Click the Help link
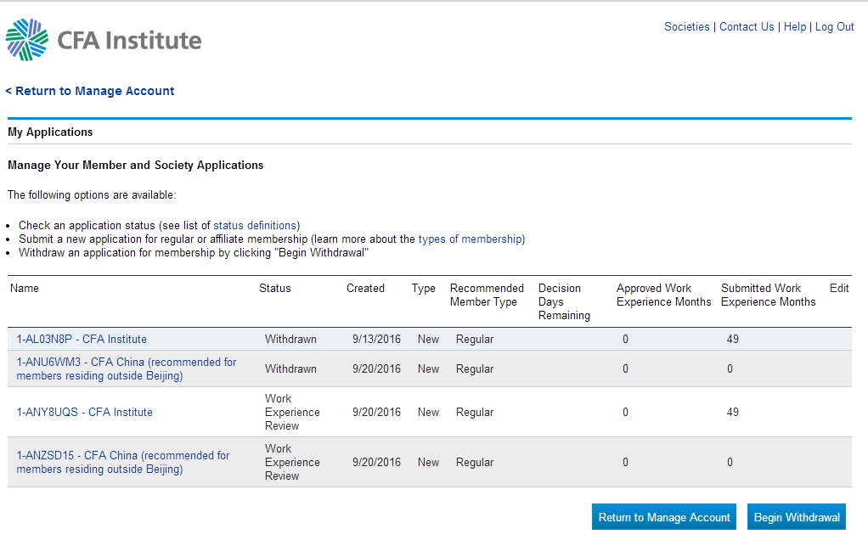This screenshot has height=540, width=868. point(795,27)
